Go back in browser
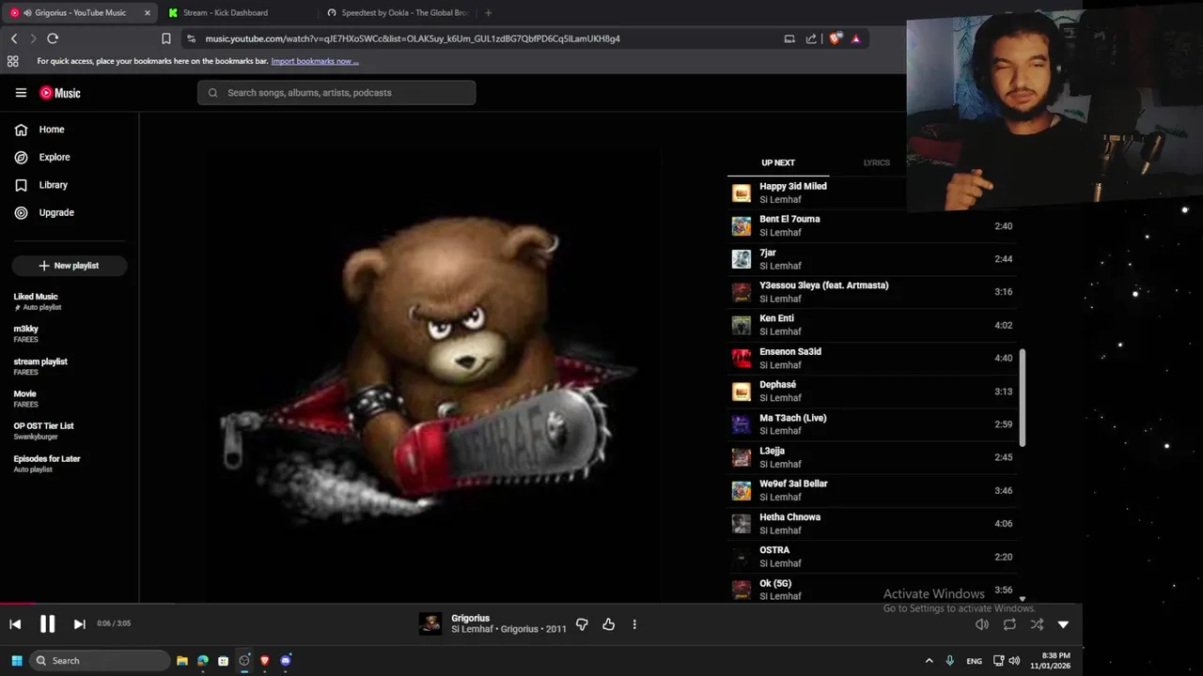 [x=14, y=38]
